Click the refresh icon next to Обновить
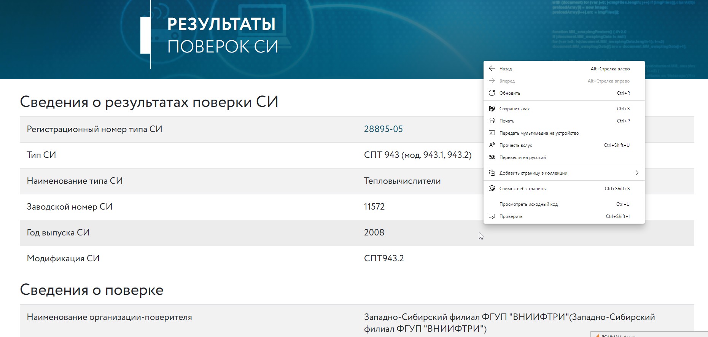 (492, 93)
